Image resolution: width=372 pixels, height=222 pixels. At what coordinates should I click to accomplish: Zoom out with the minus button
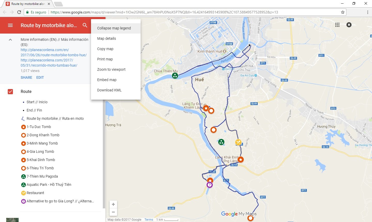[113, 212]
